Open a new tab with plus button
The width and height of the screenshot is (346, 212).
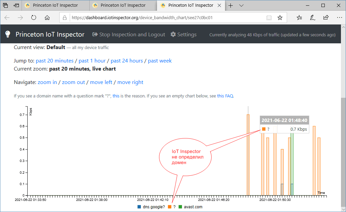coord(230,5)
